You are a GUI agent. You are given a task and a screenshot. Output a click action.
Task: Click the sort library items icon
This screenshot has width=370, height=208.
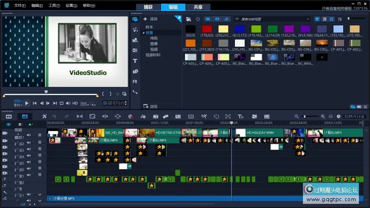pyautogui.click(x=340, y=19)
